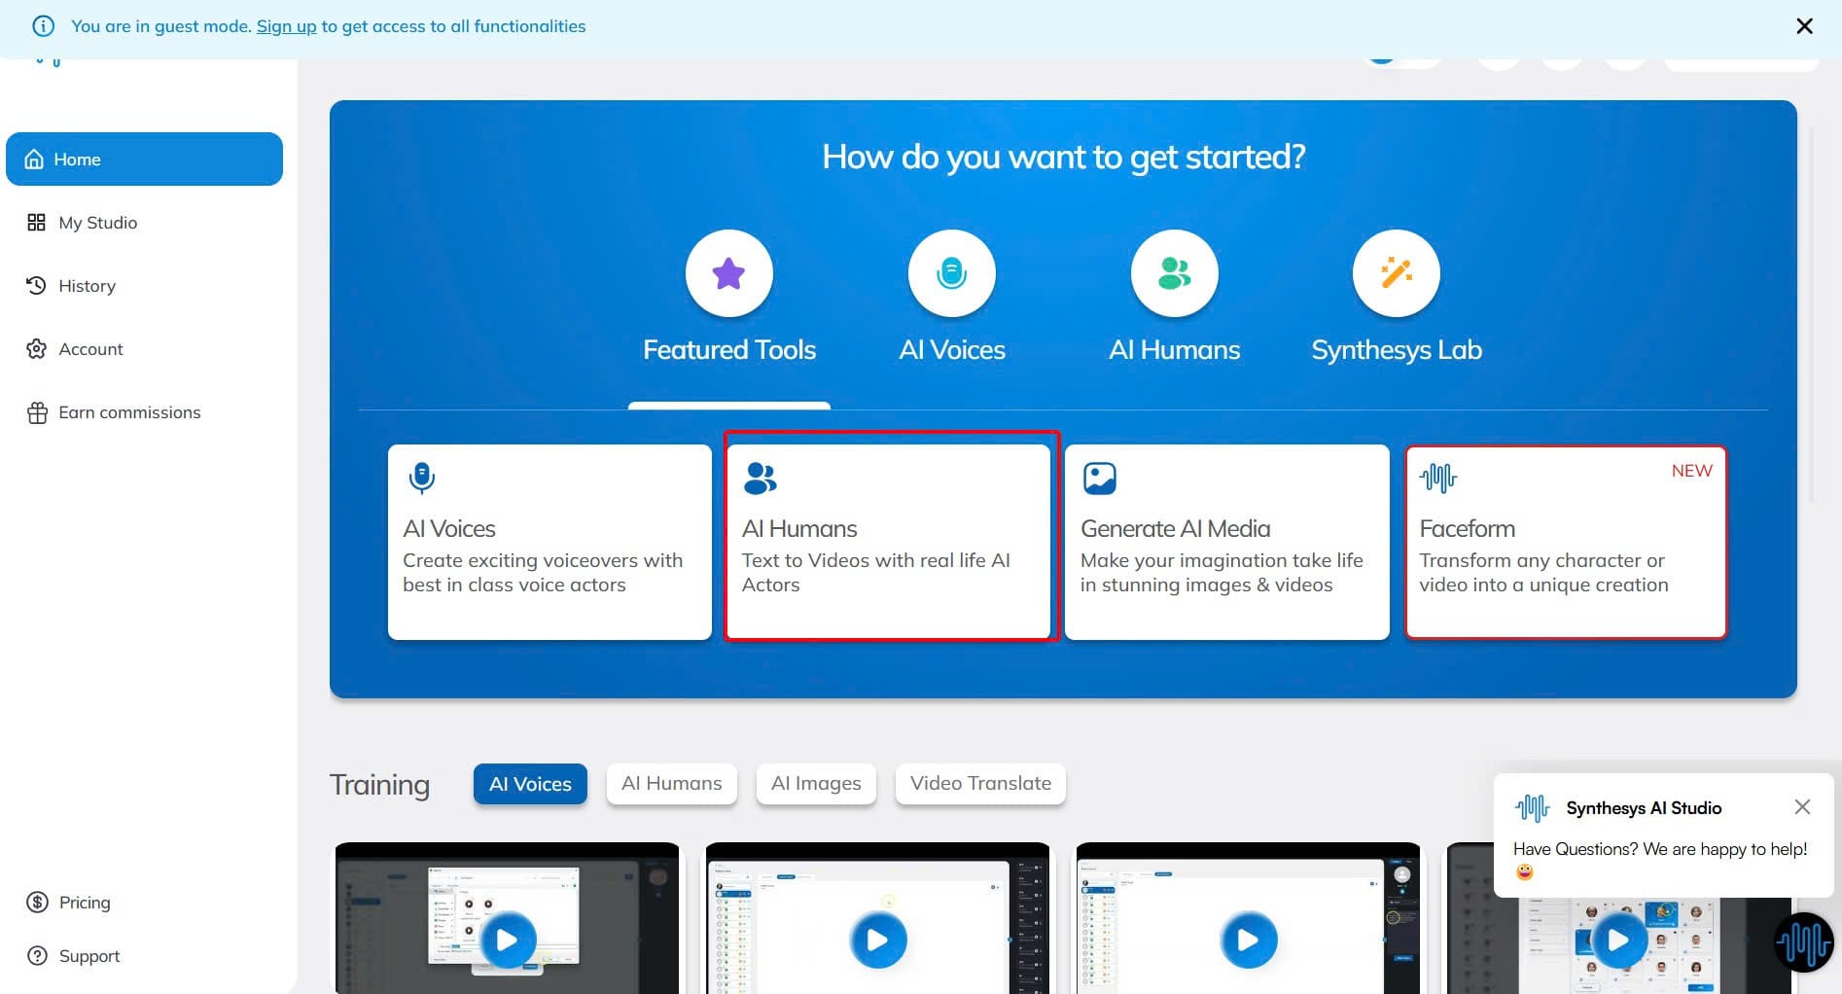
Task: Click 'How do you want to get started?' heading
Action: click(1063, 157)
